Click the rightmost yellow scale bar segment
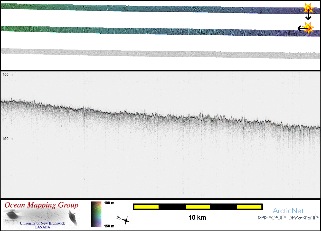Viewport: 321px width, 231px height. point(249,207)
